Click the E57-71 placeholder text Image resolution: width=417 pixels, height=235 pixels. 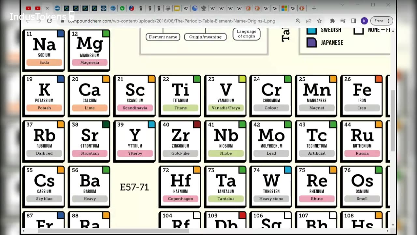coord(134,187)
